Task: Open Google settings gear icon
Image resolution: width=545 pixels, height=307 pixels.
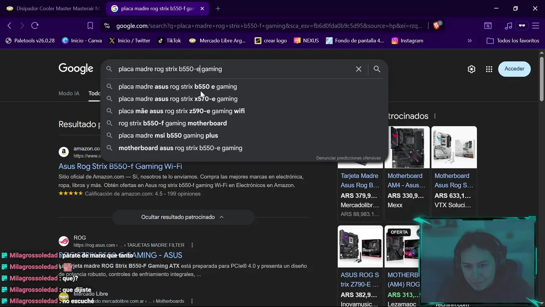Action: (471, 69)
